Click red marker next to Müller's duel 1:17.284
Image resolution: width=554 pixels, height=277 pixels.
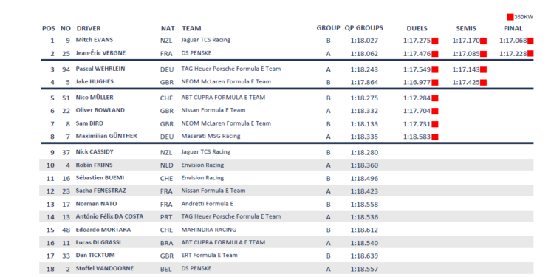coord(435,98)
